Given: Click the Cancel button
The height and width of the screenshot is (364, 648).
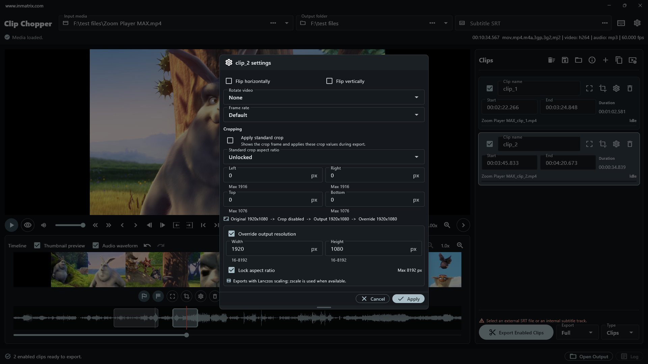Looking at the screenshot, I should 373,299.
